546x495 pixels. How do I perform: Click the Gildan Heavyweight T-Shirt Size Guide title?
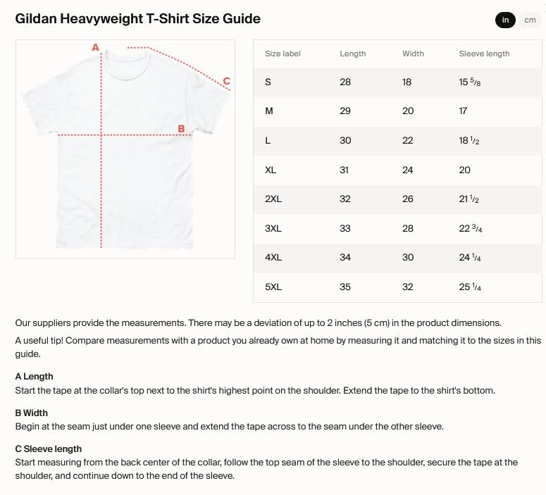pyautogui.click(x=138, y=19)
